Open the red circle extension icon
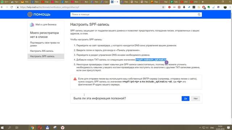232x130 pixels. pyautogui.click(x=169, y=7)
